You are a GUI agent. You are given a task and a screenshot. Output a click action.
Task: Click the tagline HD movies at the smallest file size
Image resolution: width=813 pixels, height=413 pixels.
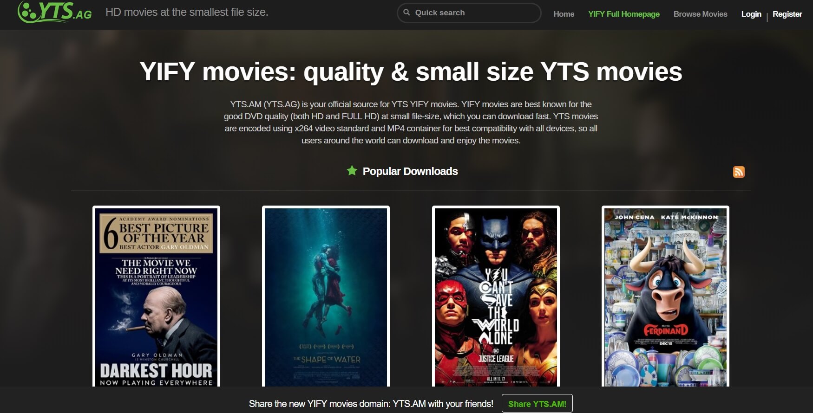(187, 12)
